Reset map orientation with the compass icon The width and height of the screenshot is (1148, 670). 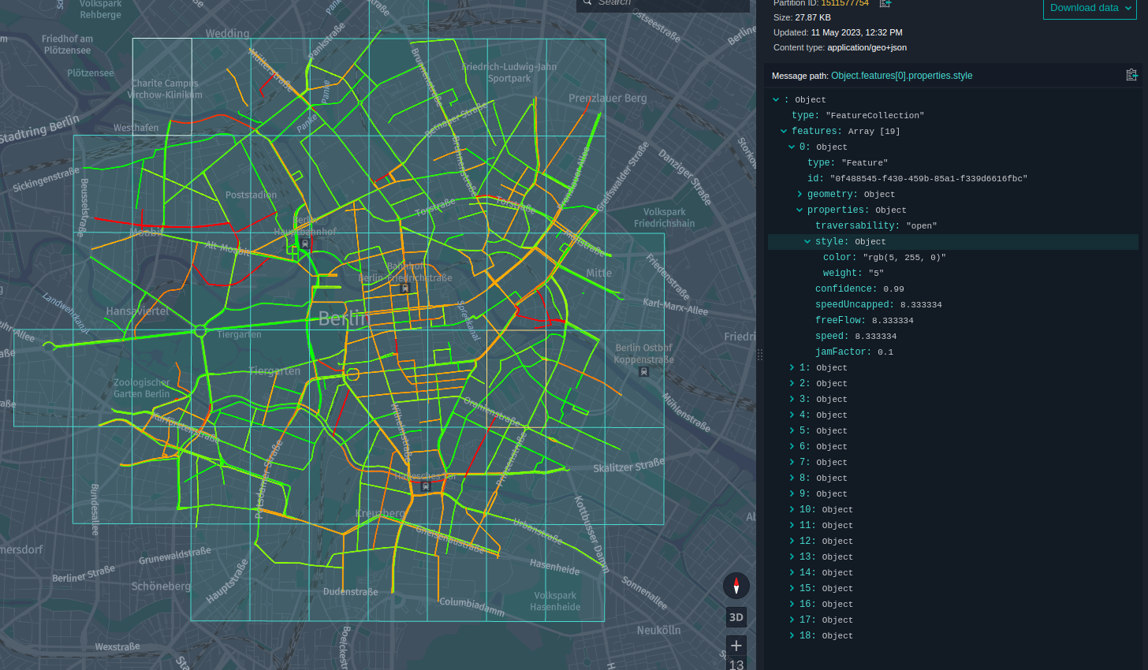pyautogui.click(x=736, y=586)
